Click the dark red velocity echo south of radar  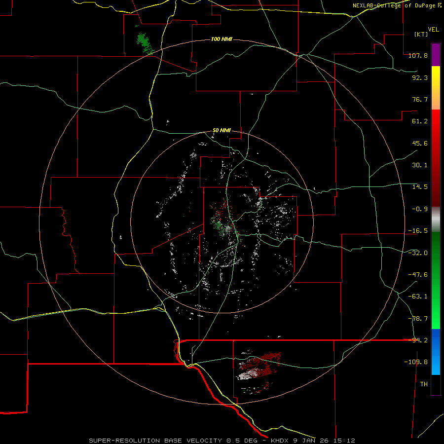point(262,366)
